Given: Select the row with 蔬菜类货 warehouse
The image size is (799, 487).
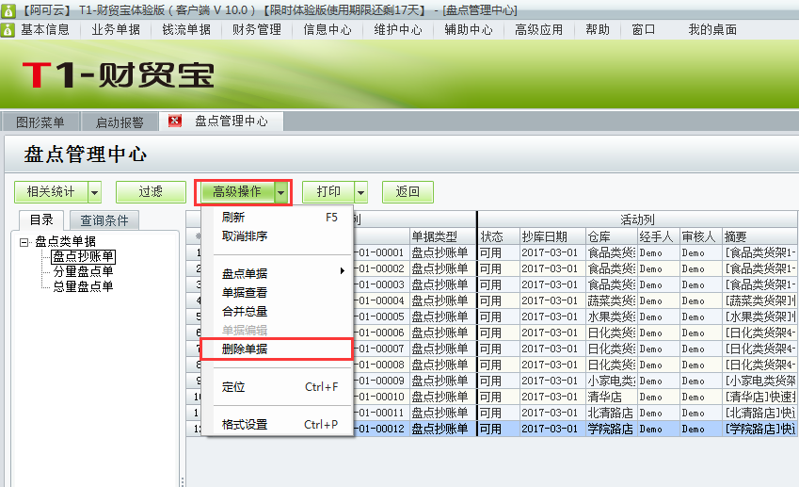Looking at the screenshot, I should tap(612, 300).
